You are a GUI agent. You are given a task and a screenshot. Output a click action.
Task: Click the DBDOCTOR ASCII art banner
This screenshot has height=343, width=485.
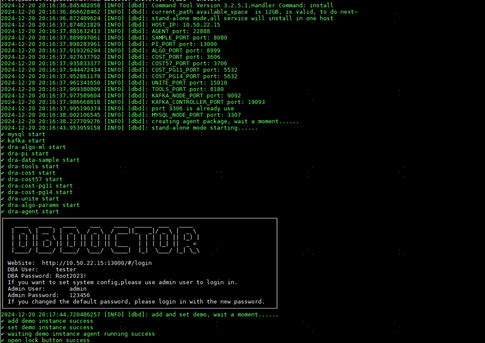pyautogui.click(x=106, y=240)
